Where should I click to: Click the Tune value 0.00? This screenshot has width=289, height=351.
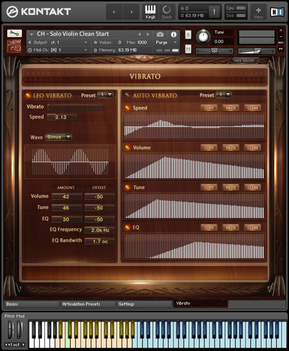[x=219, y=42]
